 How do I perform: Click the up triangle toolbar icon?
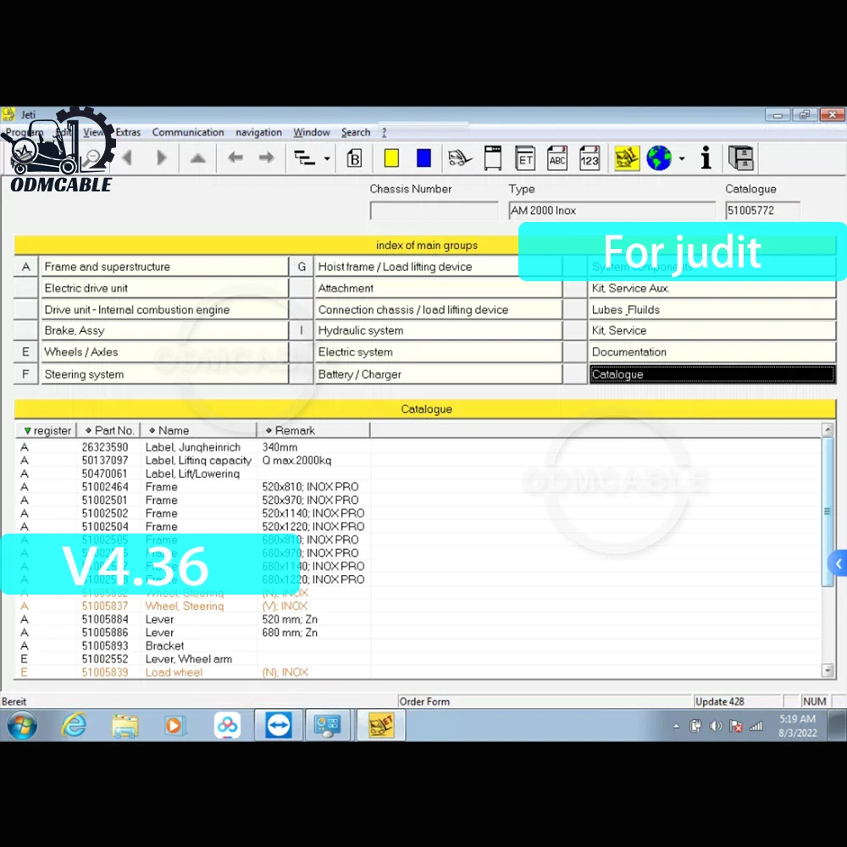(x=197, y=158)
